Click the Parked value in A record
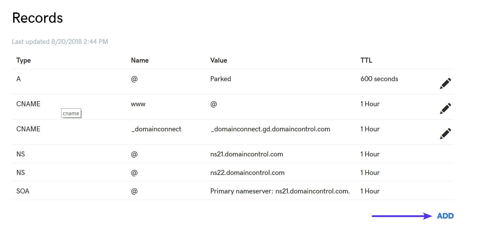The image size is (480, 241). click(x=221, y=79)
